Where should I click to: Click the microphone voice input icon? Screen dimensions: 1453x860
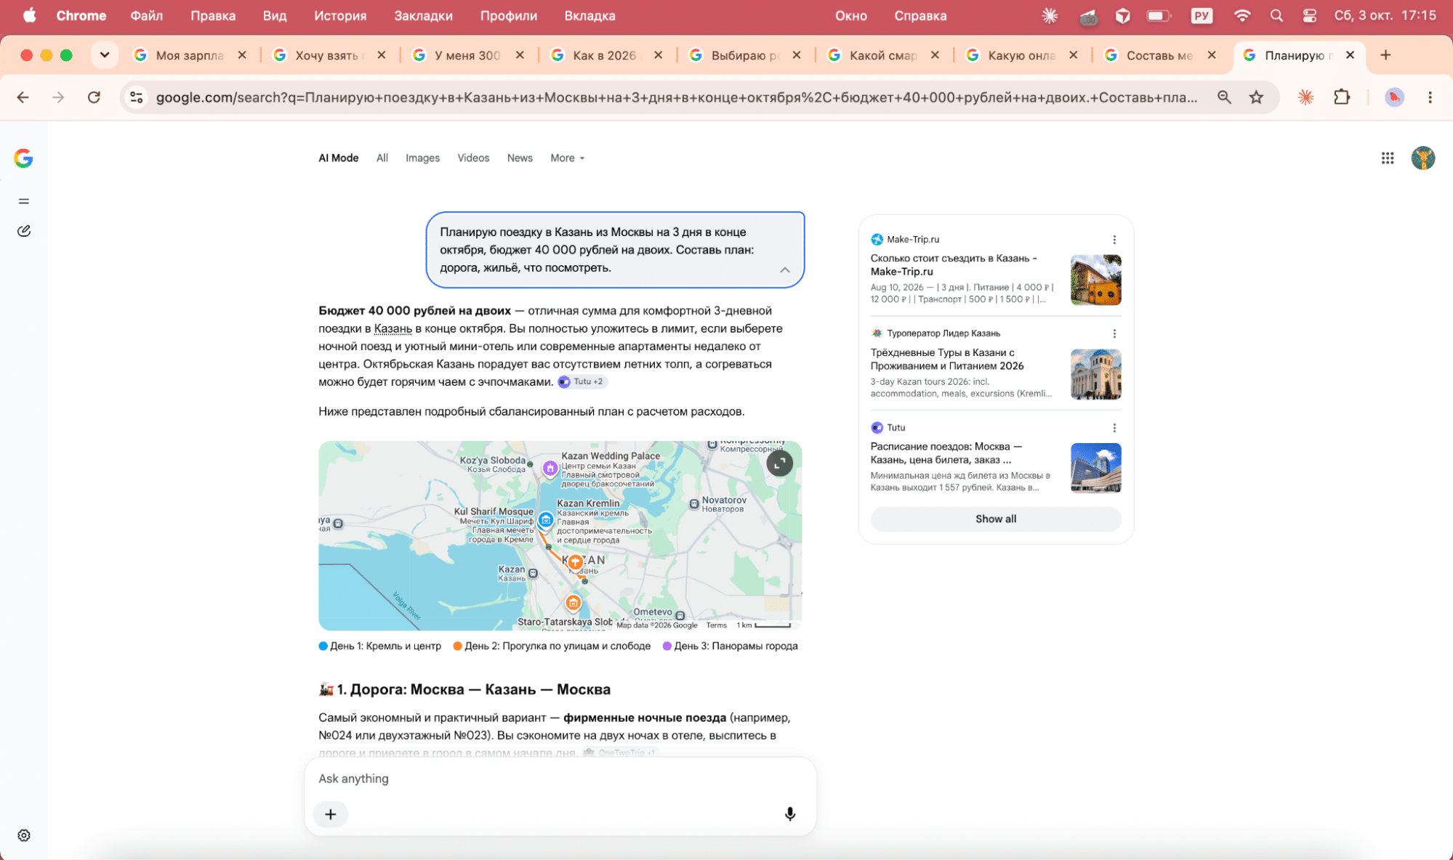790,814
